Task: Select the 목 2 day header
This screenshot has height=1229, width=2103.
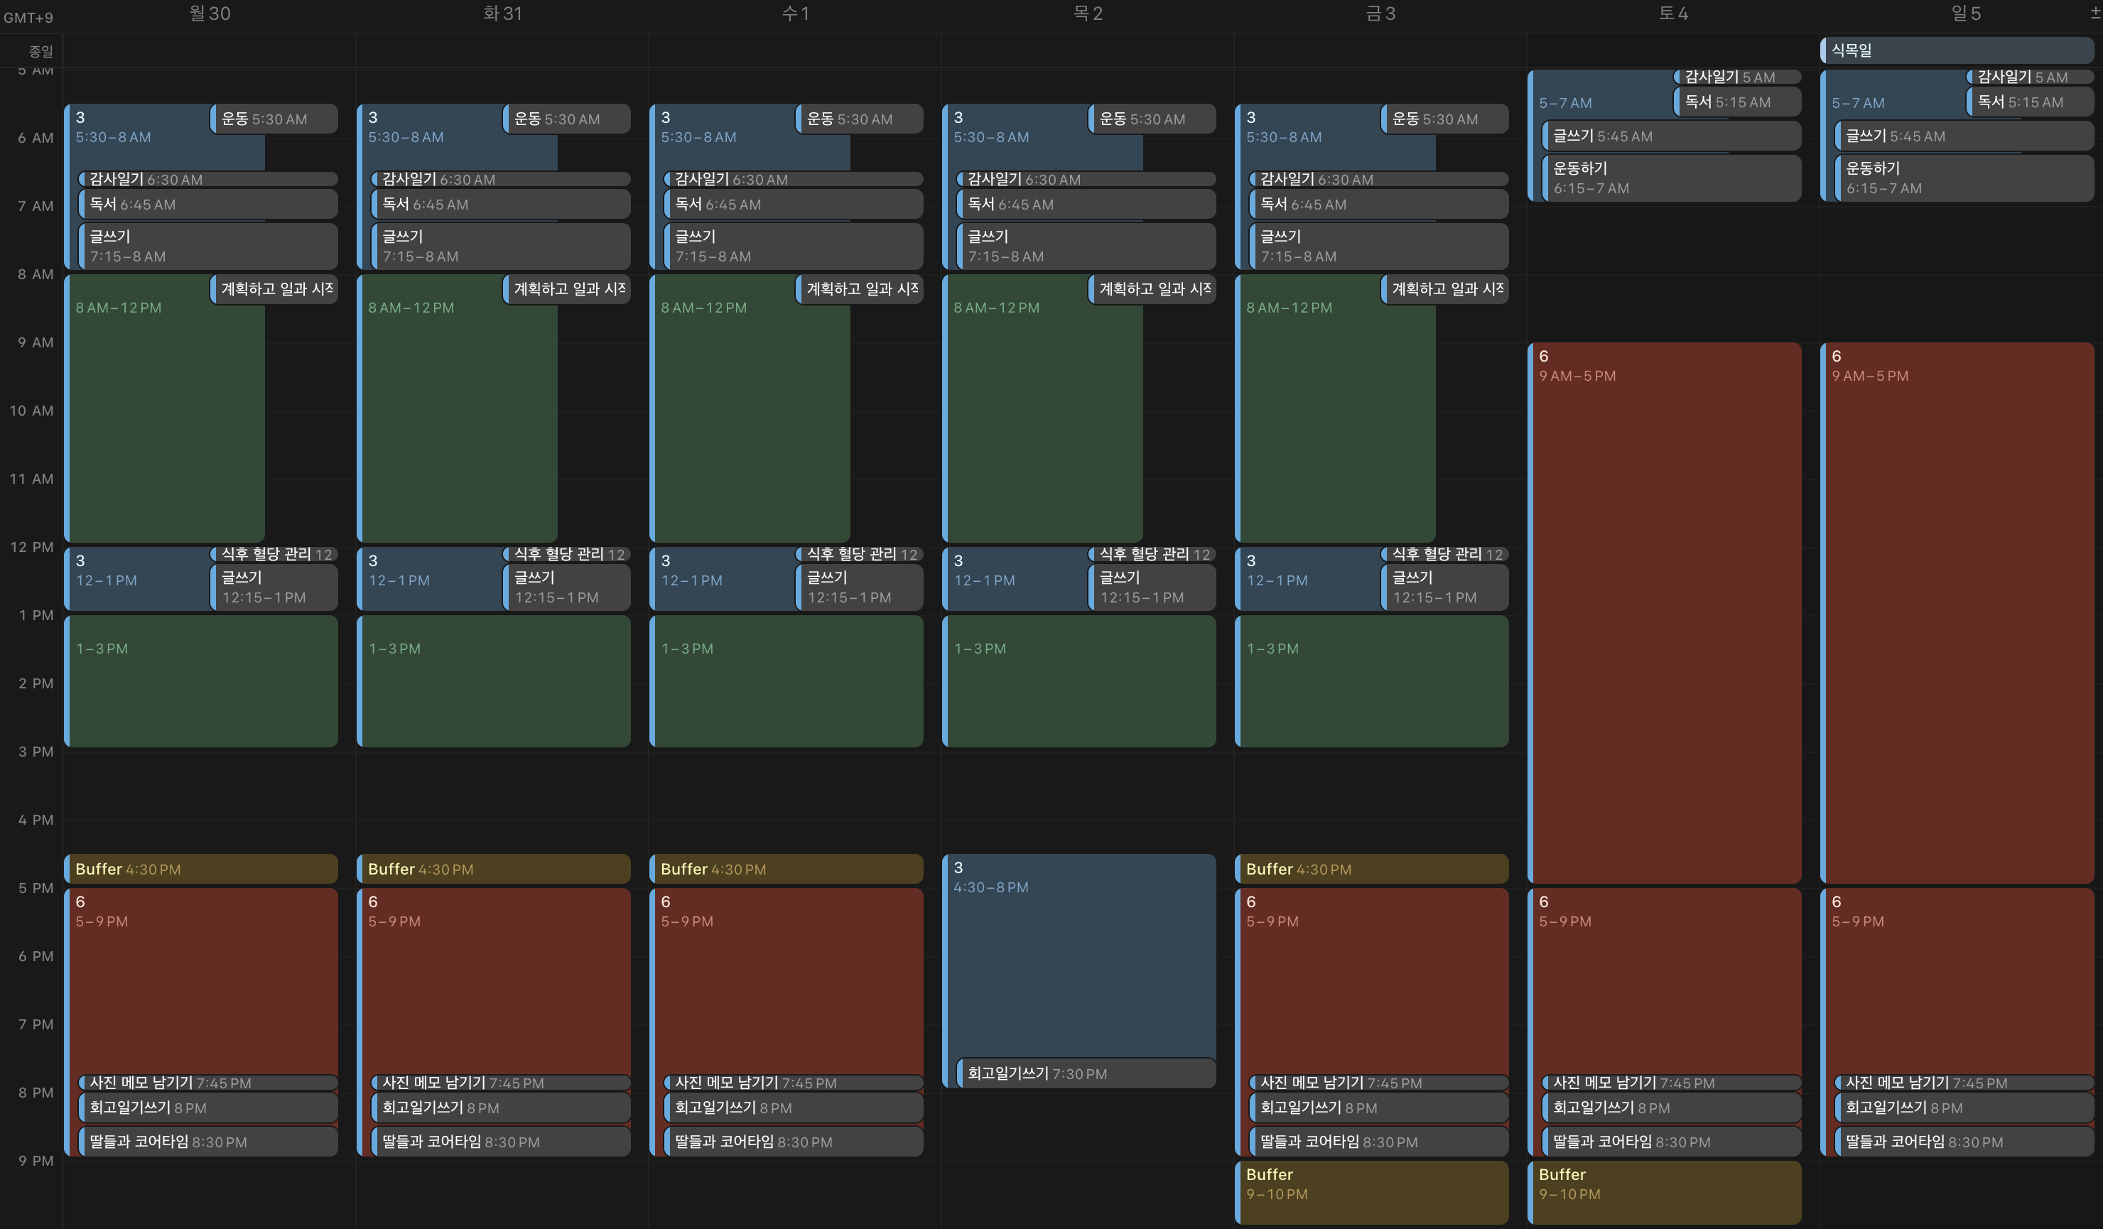Action: [x=1088, y=13]
